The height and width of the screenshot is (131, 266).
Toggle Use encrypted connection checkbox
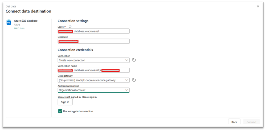(60, 111)
